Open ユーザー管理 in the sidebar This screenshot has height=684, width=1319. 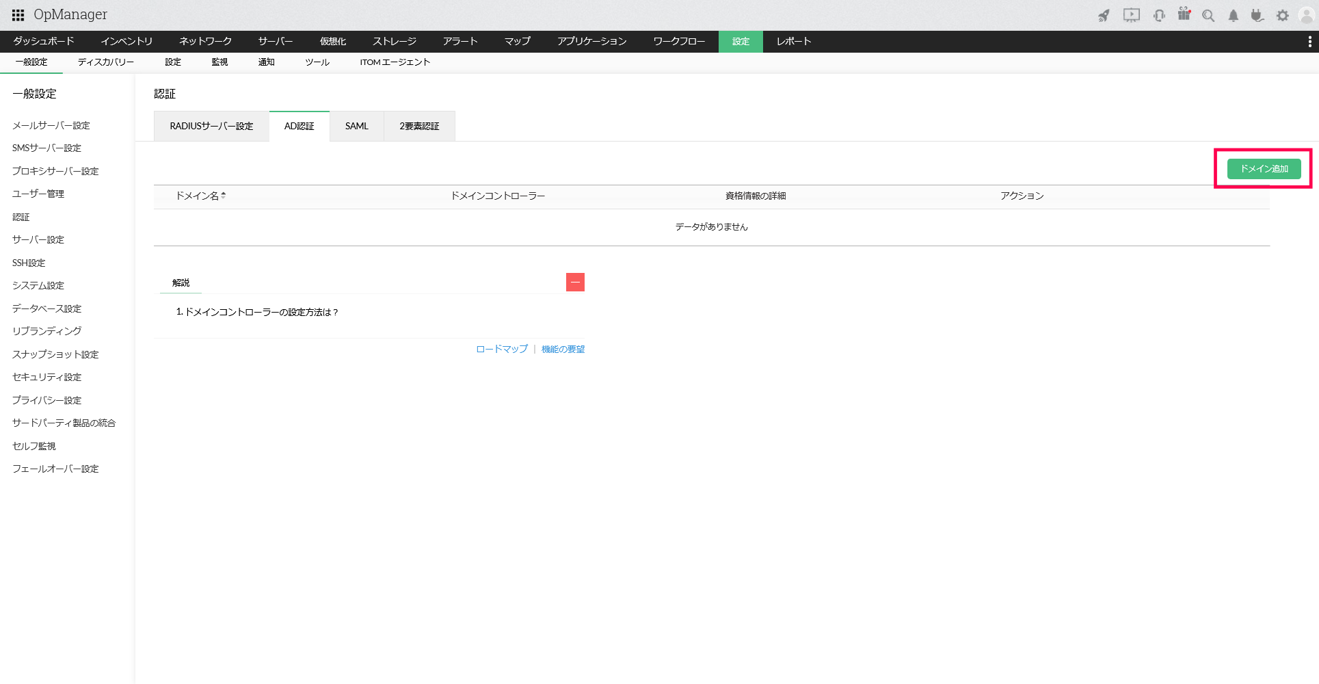pyautogui.click(x=38, y=194)
